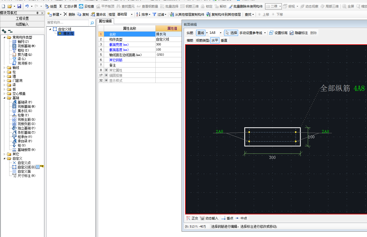Screen dimensions: 367x237
Task: Select 筏板基础(M) under 常用构件类型
Action: tap(24, 46)
